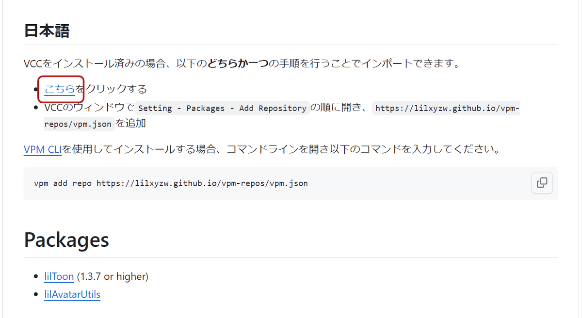The width and height of the screenshot is (582, 318).
Task: Open the lilAvatarUtils package link
Action: tap(72, 294)
